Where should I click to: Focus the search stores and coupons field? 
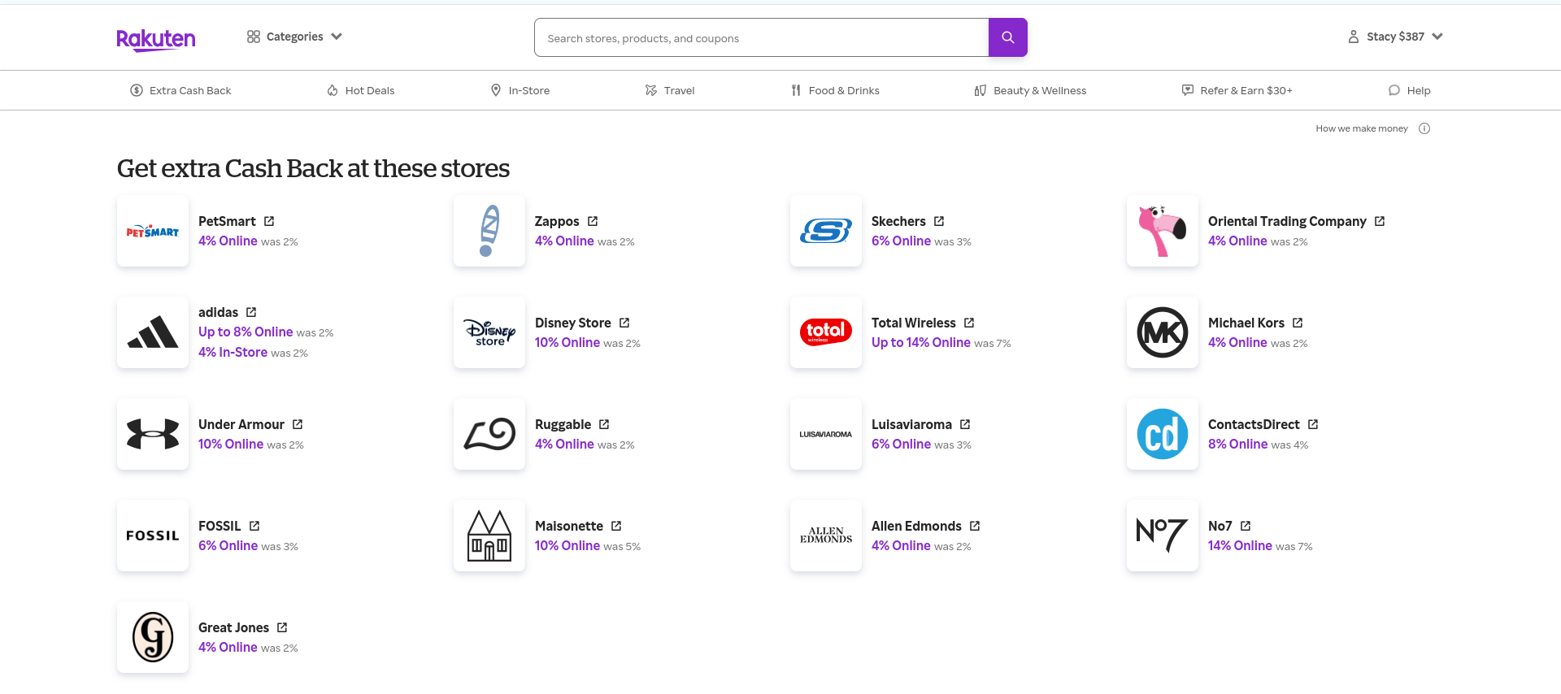[761, 37]
